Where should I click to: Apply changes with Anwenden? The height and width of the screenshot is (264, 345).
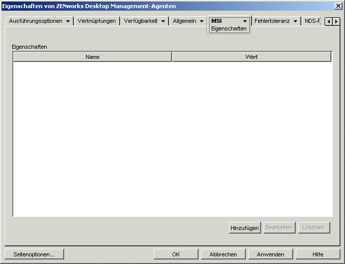click(x=270, y=254)
